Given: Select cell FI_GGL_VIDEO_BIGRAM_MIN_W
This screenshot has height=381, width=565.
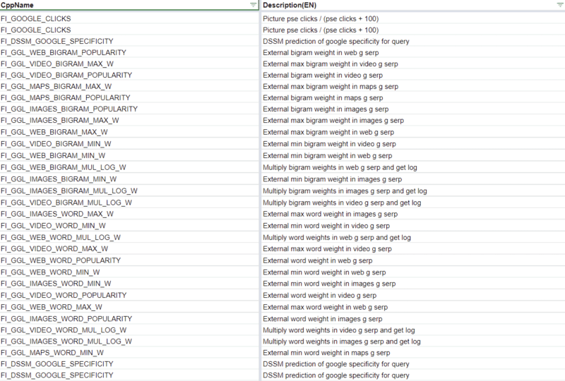Looking at the screenshot, I should click(129, 144).
